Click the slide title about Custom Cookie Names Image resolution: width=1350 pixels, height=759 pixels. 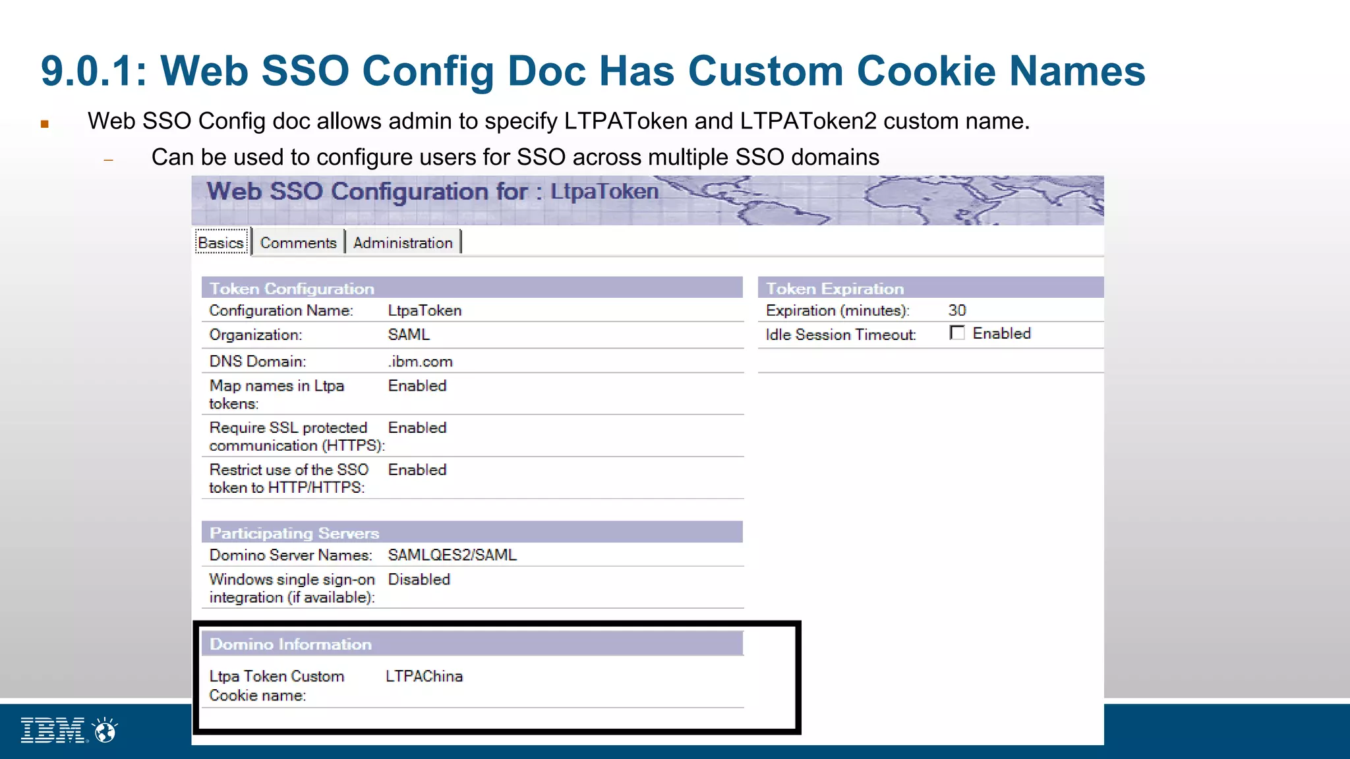(x=593, y=70)
